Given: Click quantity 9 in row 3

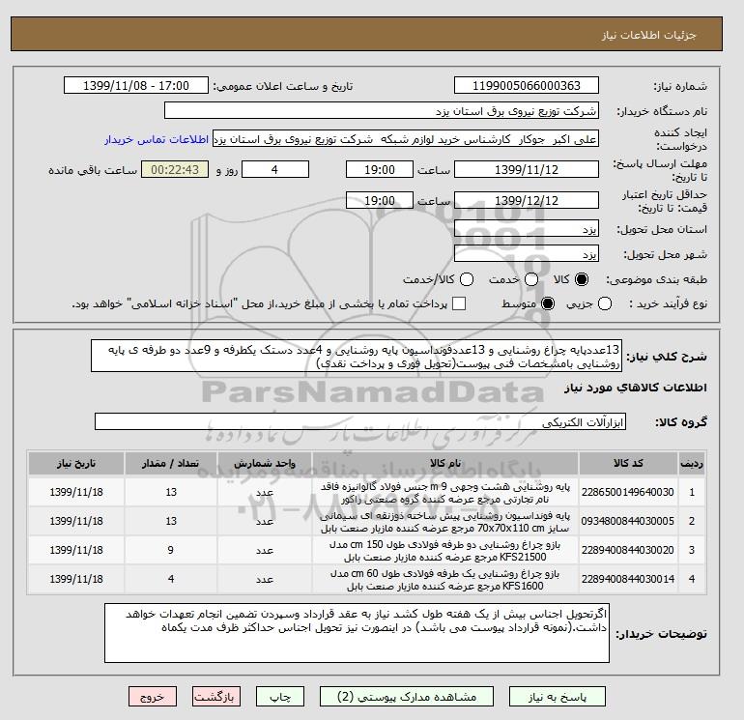Looking at the screenshot, I should point(171,550).
